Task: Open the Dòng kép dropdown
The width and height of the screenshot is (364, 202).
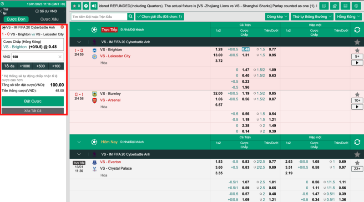Action: 277,16
